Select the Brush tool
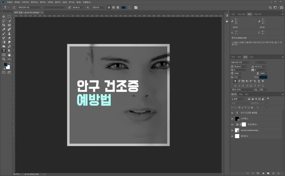Viewport: 285px width, 176px height. pyautogui.click(x=4, y=34)
